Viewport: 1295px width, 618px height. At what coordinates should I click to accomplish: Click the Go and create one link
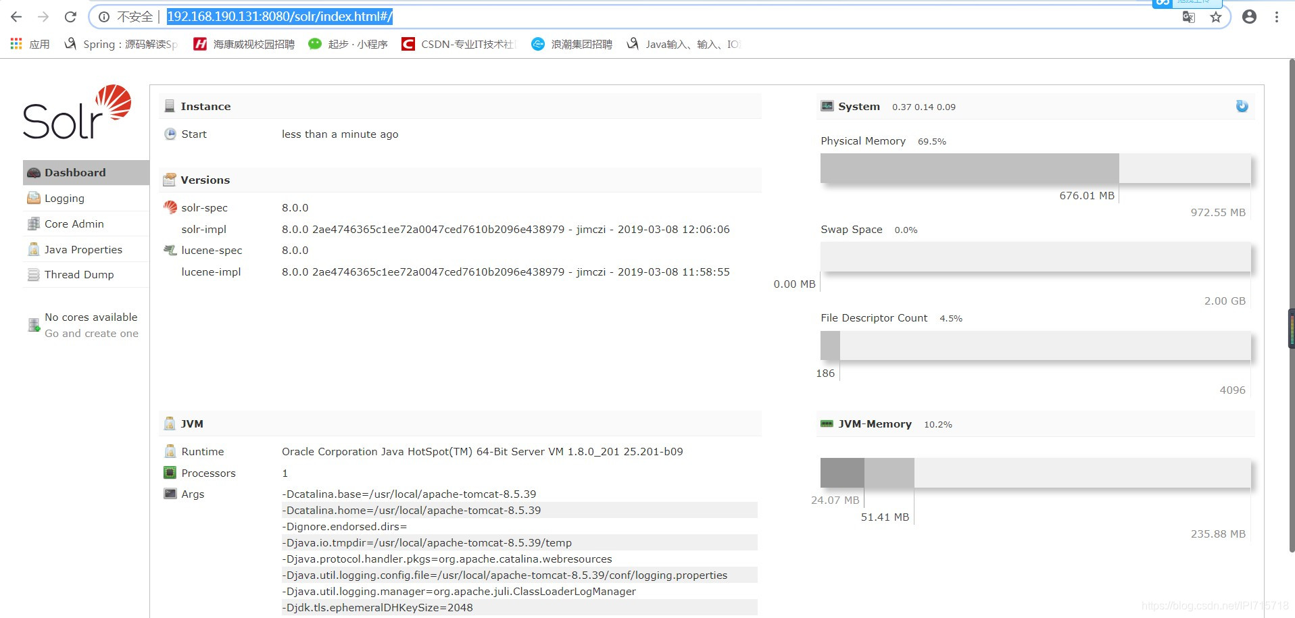click(91, 333)
